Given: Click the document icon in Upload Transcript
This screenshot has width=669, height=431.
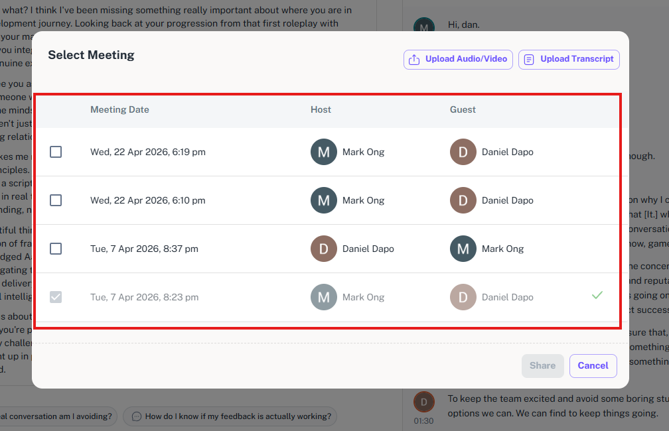Looking at the screenshot, I should [528, 59].
